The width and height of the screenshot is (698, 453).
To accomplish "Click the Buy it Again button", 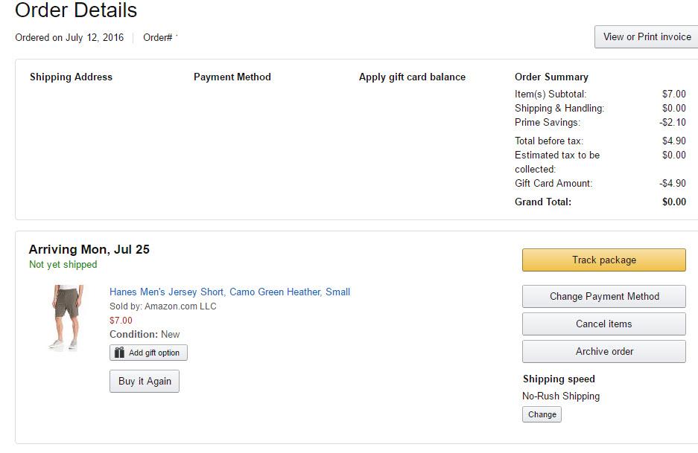I will [x=145, y=381].
